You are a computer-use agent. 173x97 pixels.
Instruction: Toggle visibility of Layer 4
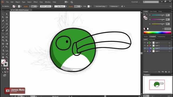(x=145, y=48)
